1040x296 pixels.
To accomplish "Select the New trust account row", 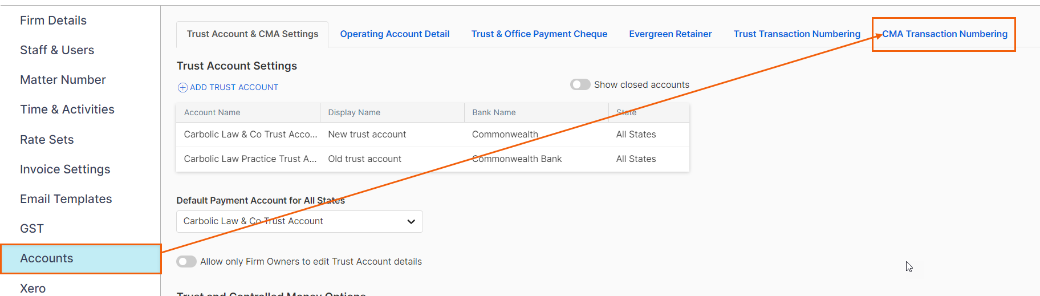I will [433, 135].
